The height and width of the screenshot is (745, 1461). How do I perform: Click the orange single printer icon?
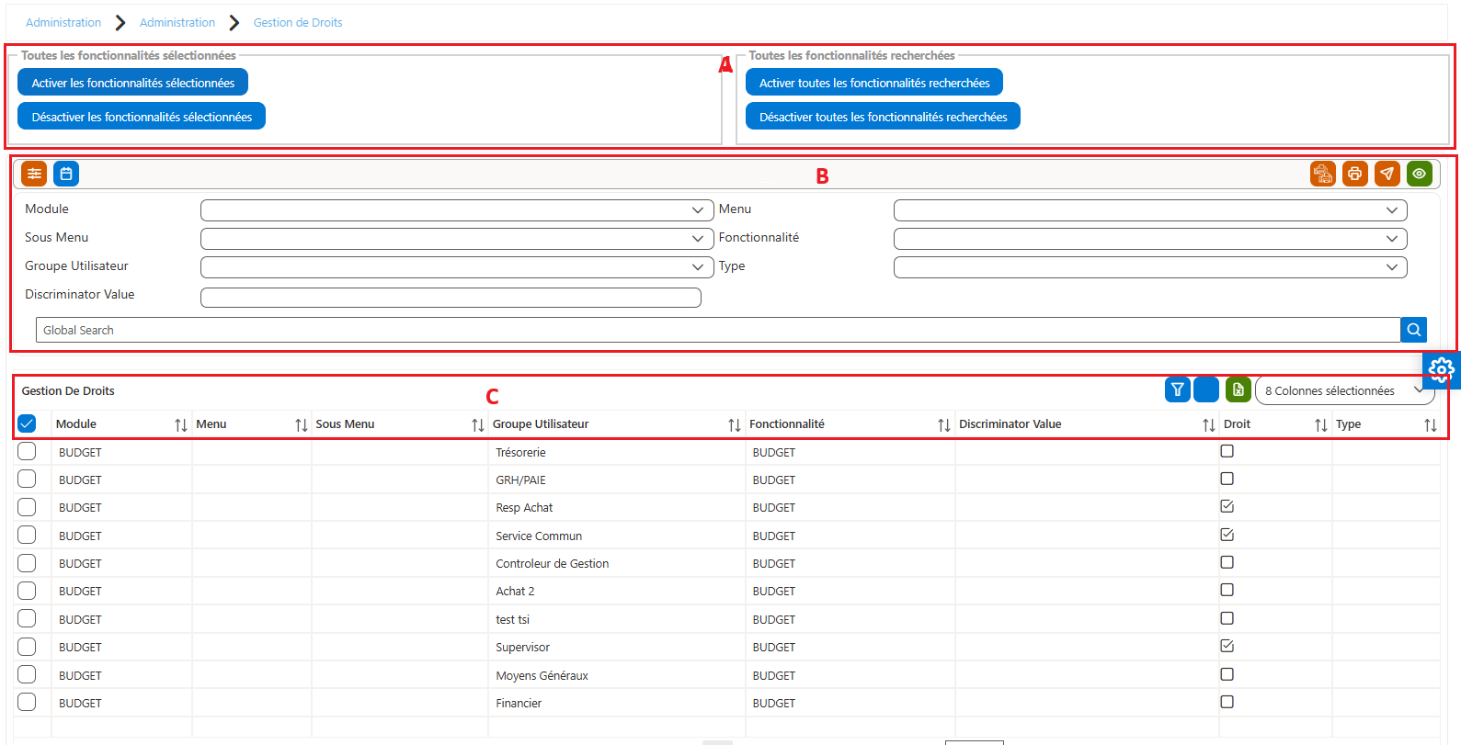click(1355, 174)
